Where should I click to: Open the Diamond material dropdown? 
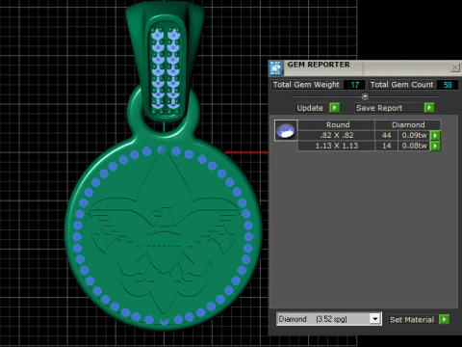(374, 319)
